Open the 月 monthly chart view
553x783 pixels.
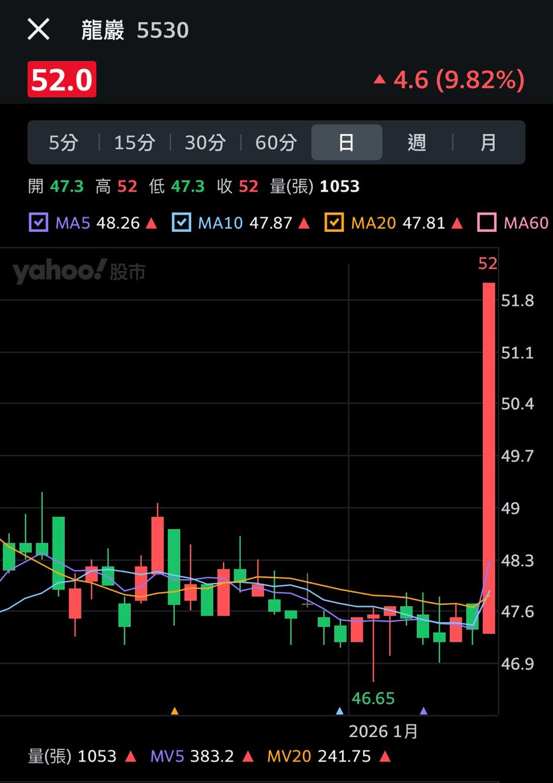click(x=488, y=143)
